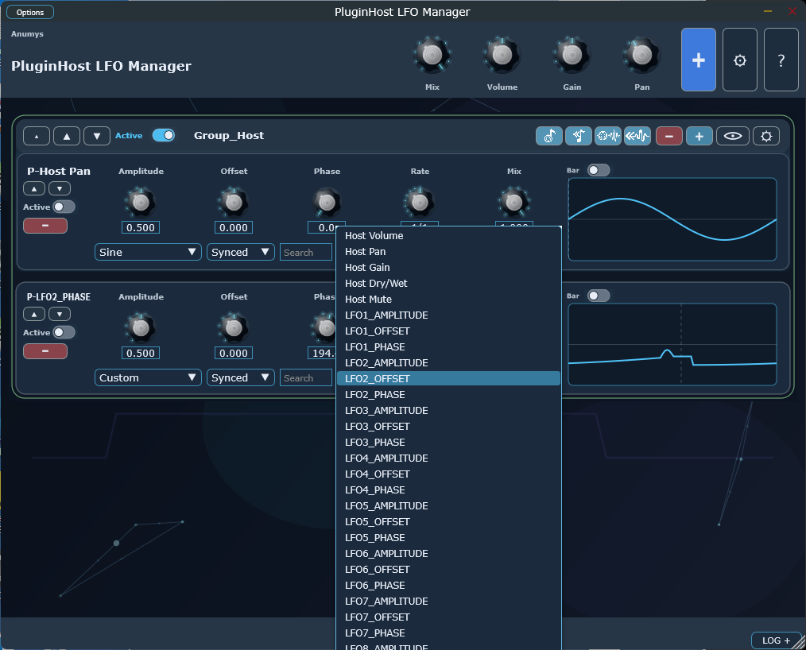This screenshot has height=650, width=806.
Task: Toggle P-LFO2_PHASE Active switch
Action: tap(64, 332)
